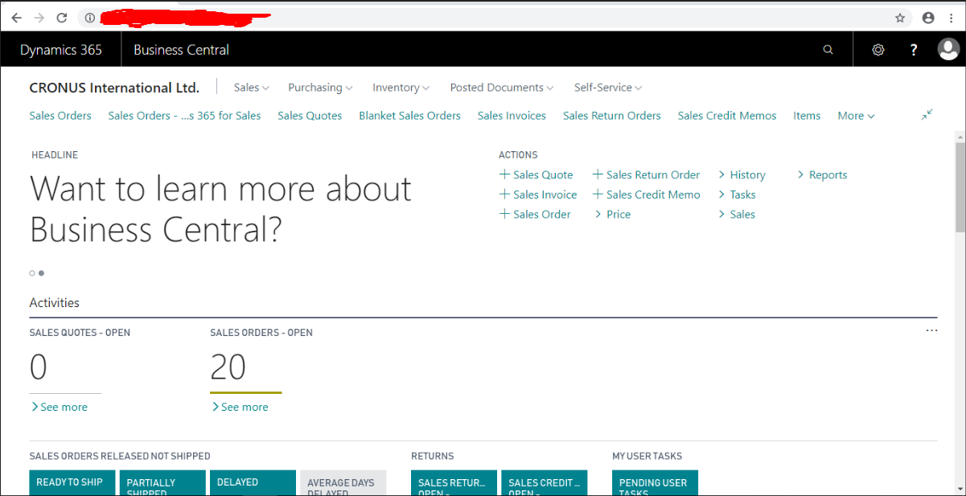Create a new Sales Credit Memo
Image resolution: width=966 pixels, height=496 pixels.
point(647,195)
